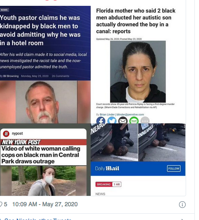199x220 pixels.
Task: Like the tweet via heart icon
Action: 1,204
